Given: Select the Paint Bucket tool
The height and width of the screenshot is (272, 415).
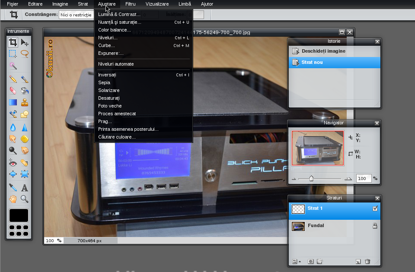Looking at the screenshot, I should click(25, 91).
